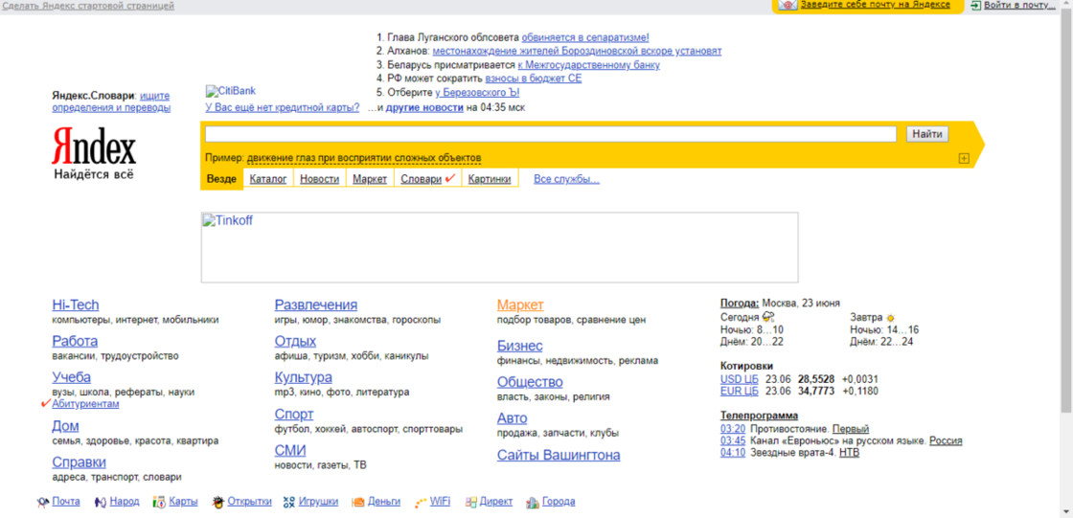The image size is (1073, 518).
Task: Open the Бизнес category
Action: [x=520, y=346]
